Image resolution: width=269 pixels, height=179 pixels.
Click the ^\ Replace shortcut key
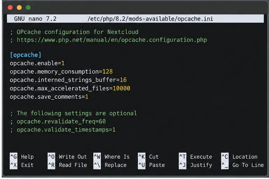pyautogui.click(x=97, y=165)
